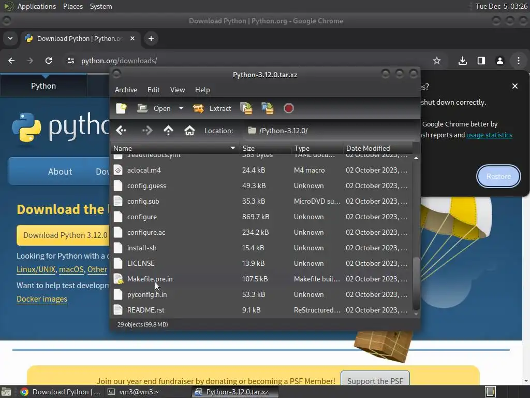Select the pyconfig.h.in file
This screenshot has width=530, height=398.
261,294
